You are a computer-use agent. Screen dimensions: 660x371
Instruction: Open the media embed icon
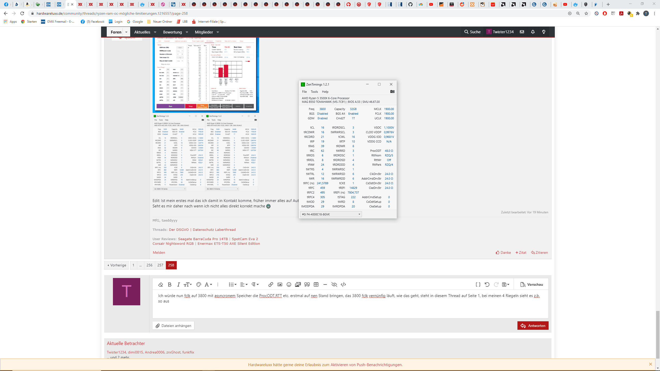coord(298,284)
